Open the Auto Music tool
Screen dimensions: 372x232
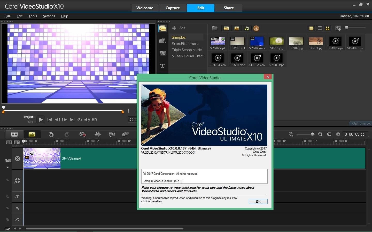coord(112,134)
